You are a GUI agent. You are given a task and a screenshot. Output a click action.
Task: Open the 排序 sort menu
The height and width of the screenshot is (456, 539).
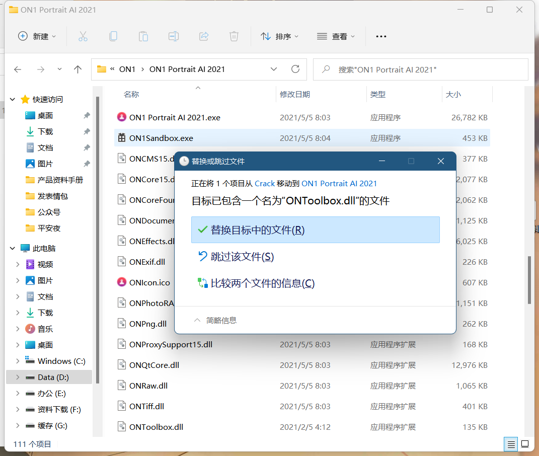279,36
